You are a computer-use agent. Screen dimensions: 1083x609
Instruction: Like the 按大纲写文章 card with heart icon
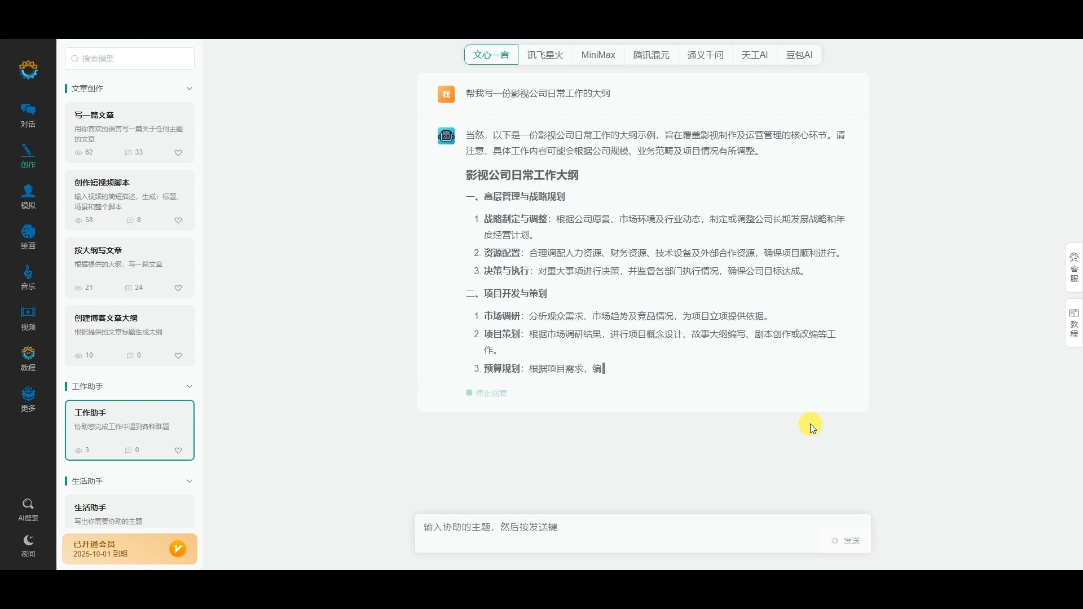(178, 288)
